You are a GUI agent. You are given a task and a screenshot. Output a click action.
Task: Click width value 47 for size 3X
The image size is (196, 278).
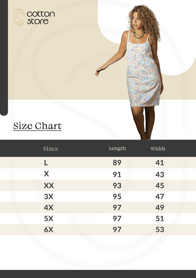coord(160,196)
